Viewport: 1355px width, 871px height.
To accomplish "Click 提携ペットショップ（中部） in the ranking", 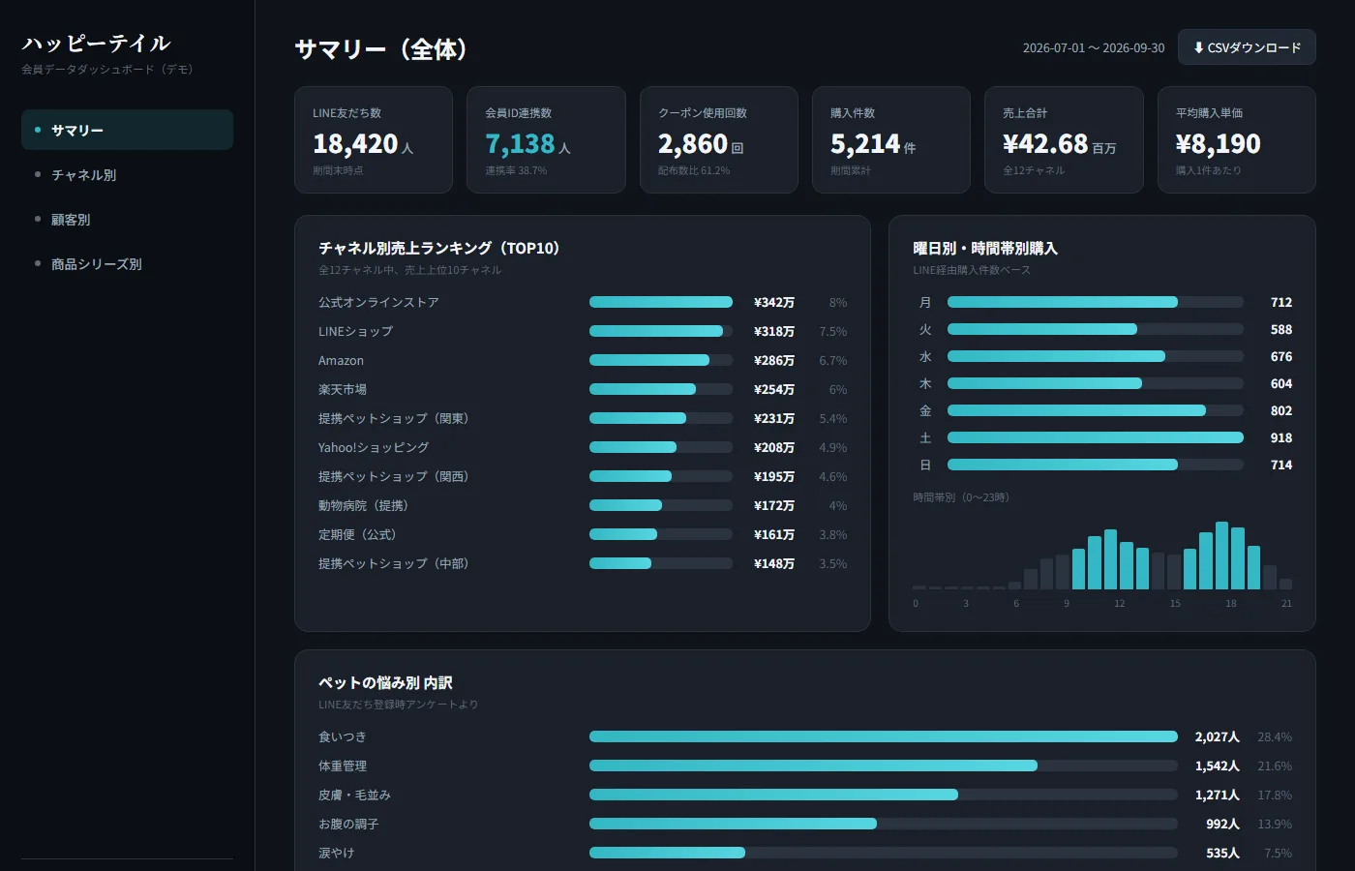I will click(393, 563).
